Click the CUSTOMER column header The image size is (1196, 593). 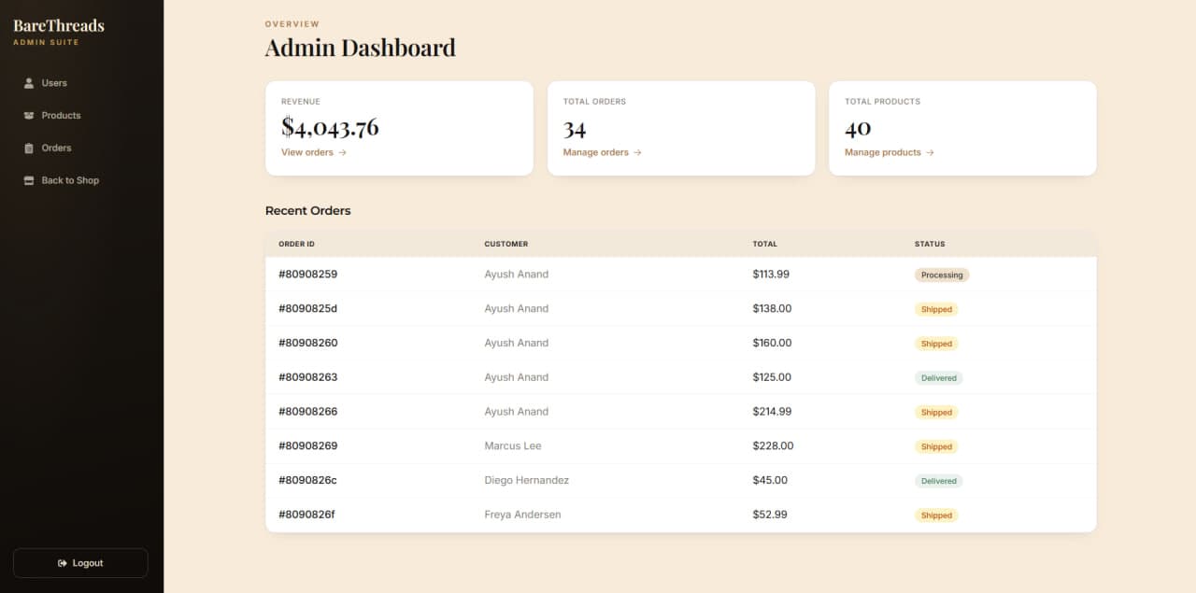(506, 244)
